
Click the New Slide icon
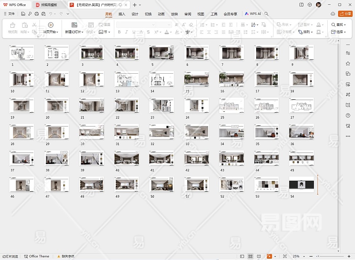[74, 25]
